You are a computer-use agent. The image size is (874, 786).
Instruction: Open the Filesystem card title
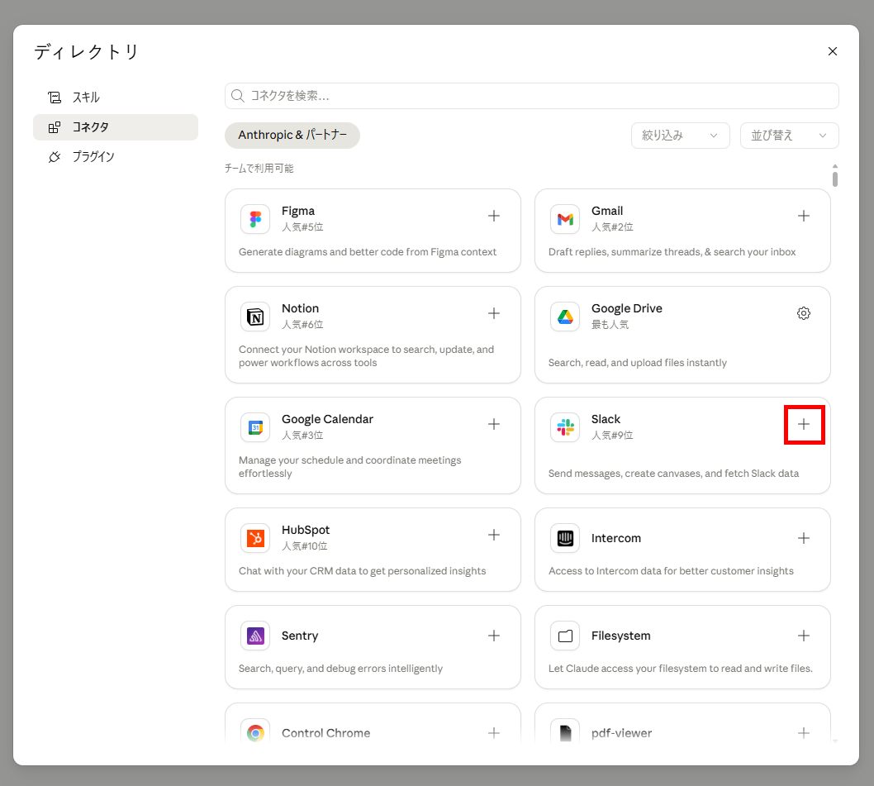point(621,636)
